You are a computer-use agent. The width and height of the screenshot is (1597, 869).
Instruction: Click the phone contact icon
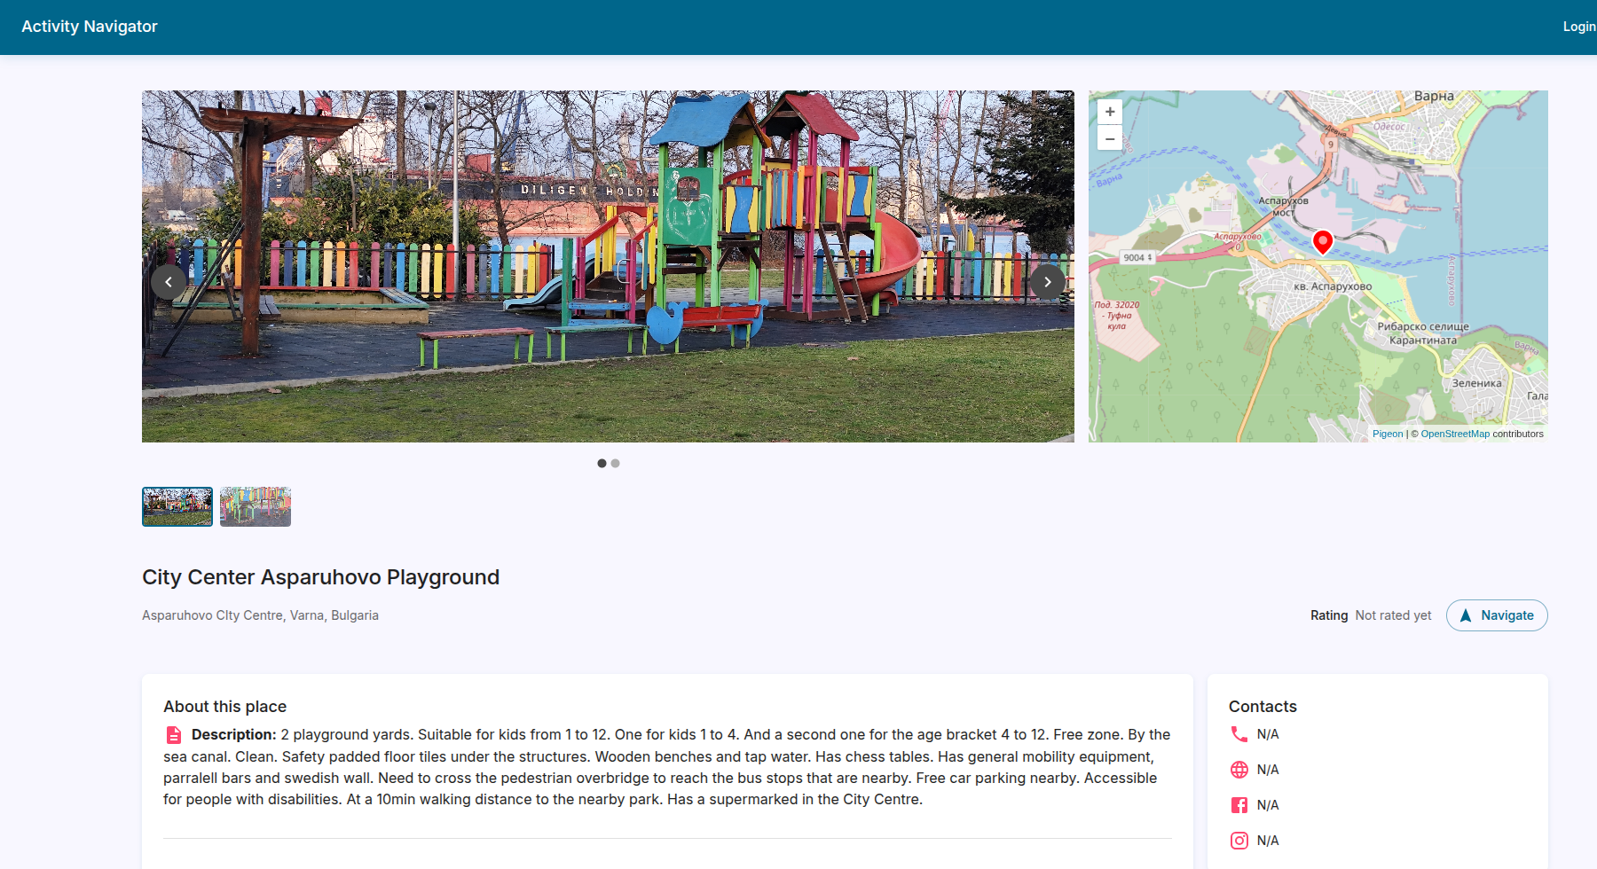[1239, 734]
